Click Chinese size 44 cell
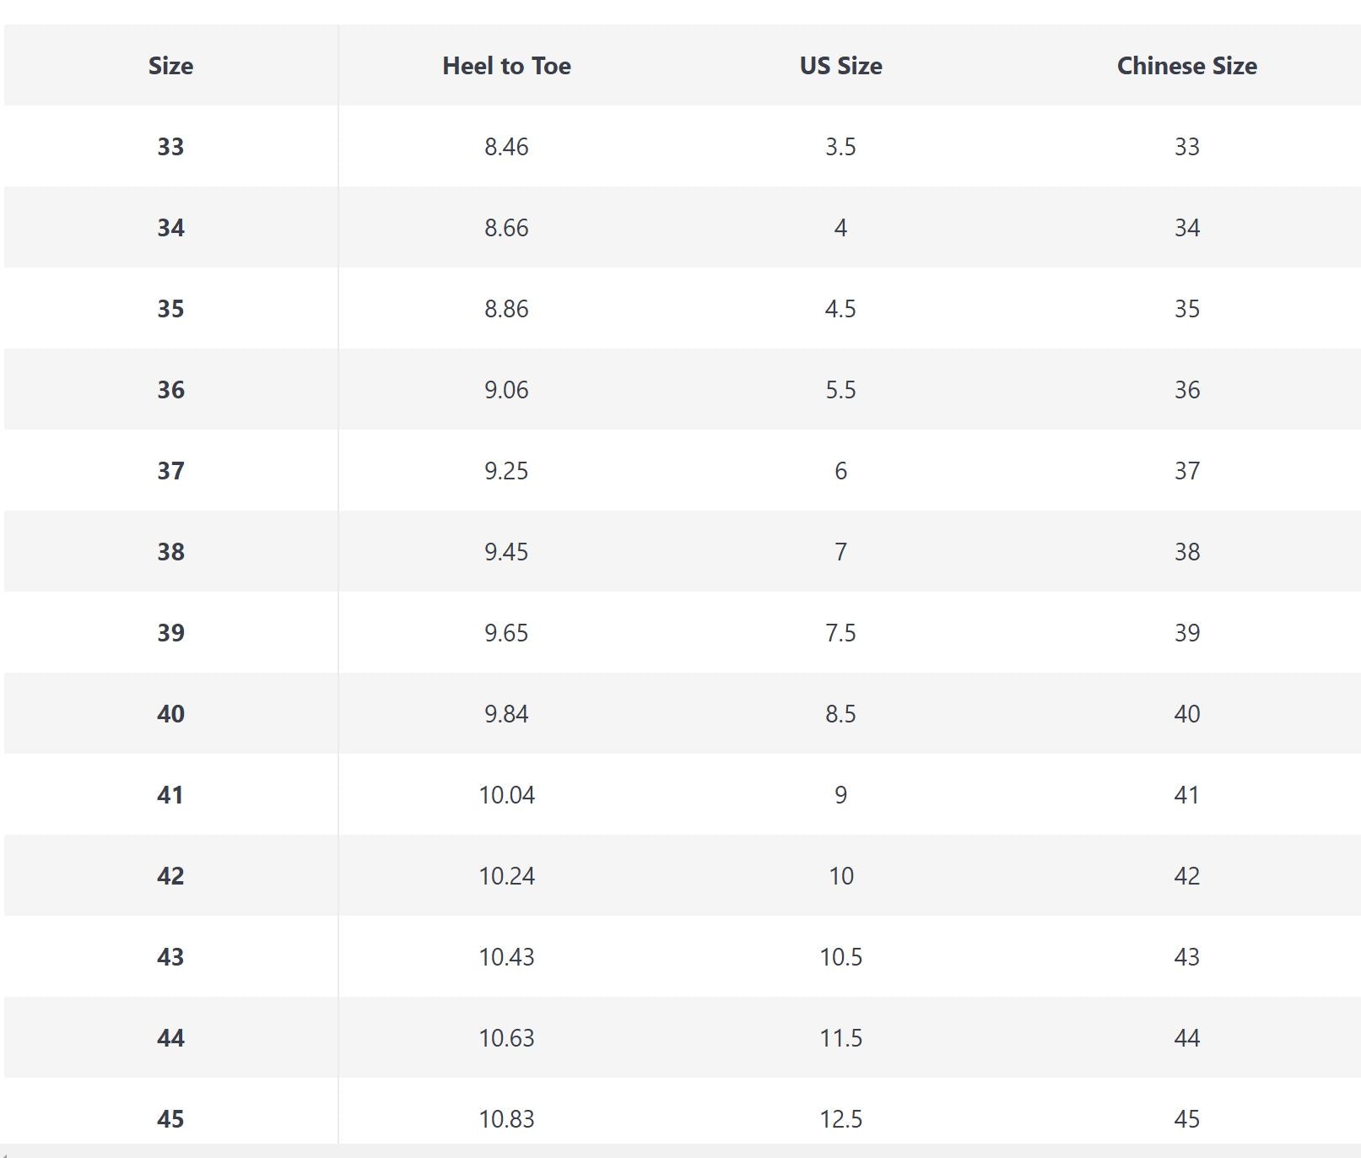This screenshot has height=1158, width=1361. [x=1186, y=1038]
